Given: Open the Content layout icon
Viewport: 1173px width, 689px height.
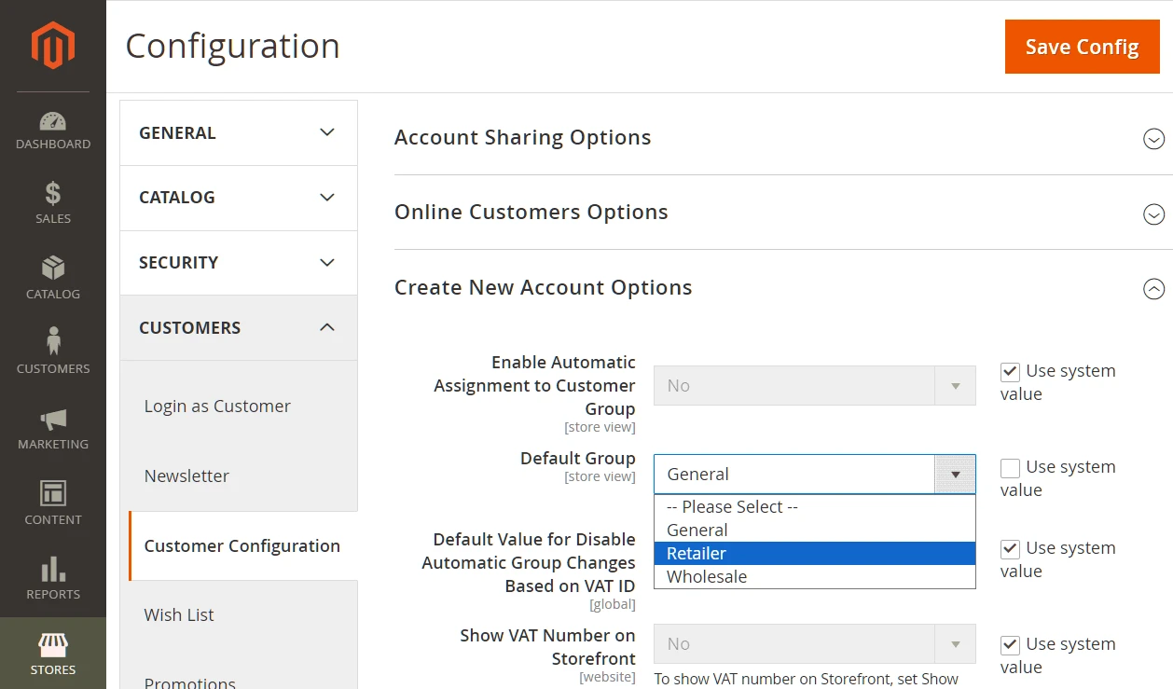Looking at the screenshot, I should 53,493.
